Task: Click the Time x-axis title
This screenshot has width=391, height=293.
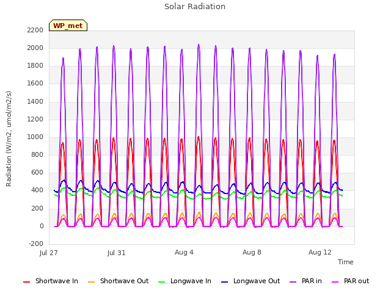Action: click(x=346, y=262)
